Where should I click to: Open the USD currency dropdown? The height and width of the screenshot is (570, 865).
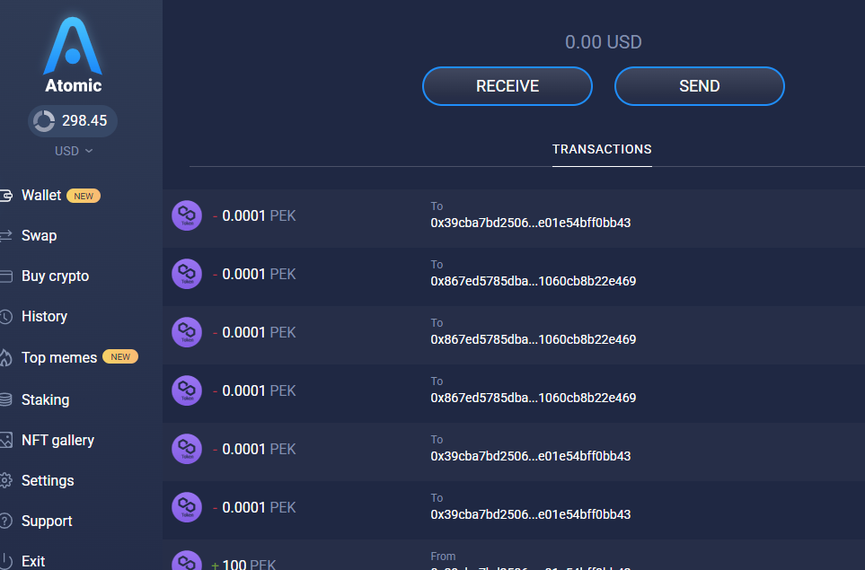73,151
